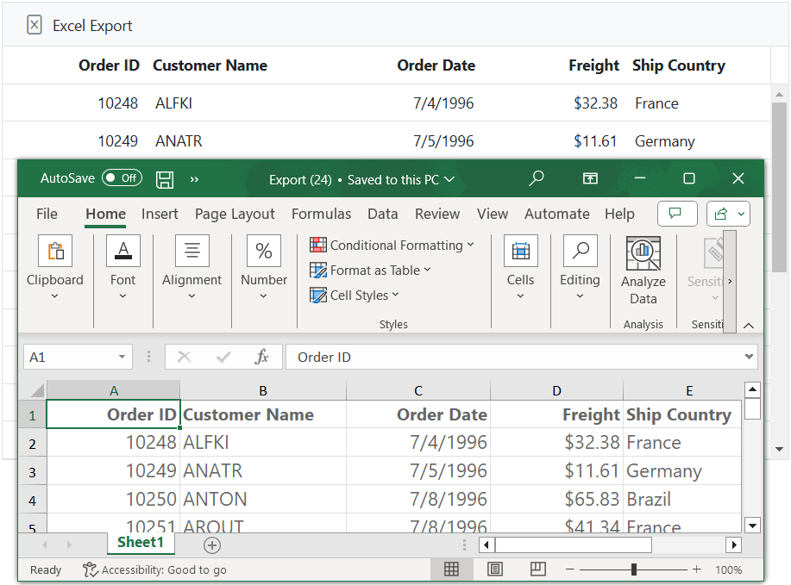Open the Comments speech bubble icon

pos(676,214)
